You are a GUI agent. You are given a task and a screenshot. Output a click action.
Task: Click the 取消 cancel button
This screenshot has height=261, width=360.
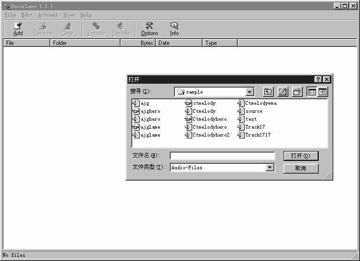pos(301,168)
